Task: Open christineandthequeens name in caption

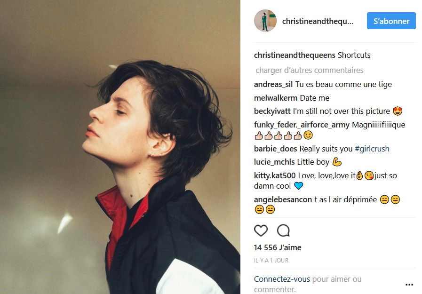Action: pyautogui.click(x=295, y=55)
